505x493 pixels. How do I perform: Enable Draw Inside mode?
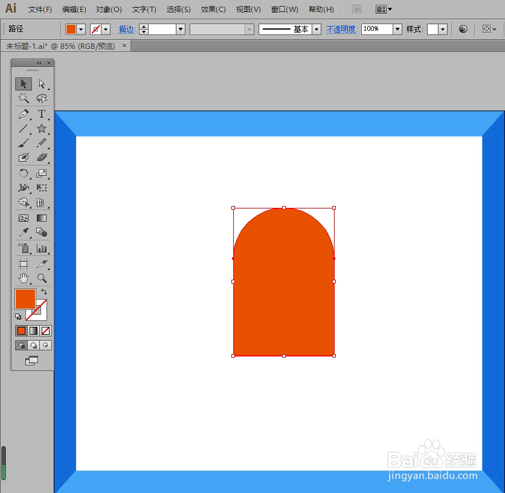pyautogui.click(x=45, y=346)
